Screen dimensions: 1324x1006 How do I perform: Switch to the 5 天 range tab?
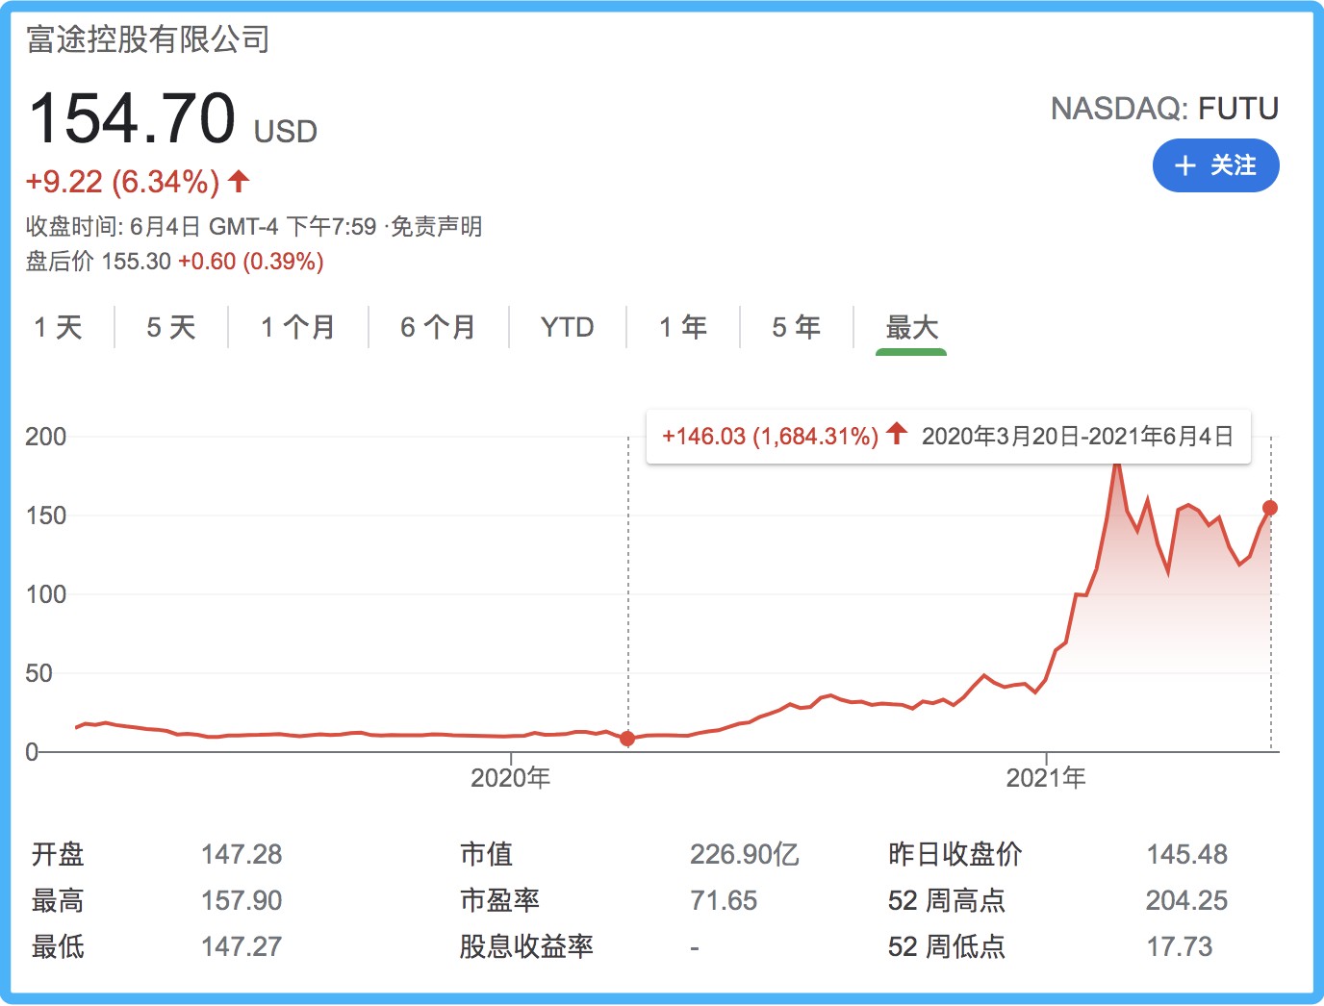coord(170,327)
